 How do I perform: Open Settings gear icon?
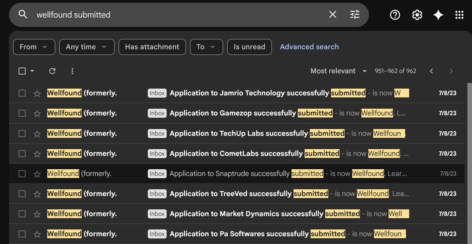417,15
